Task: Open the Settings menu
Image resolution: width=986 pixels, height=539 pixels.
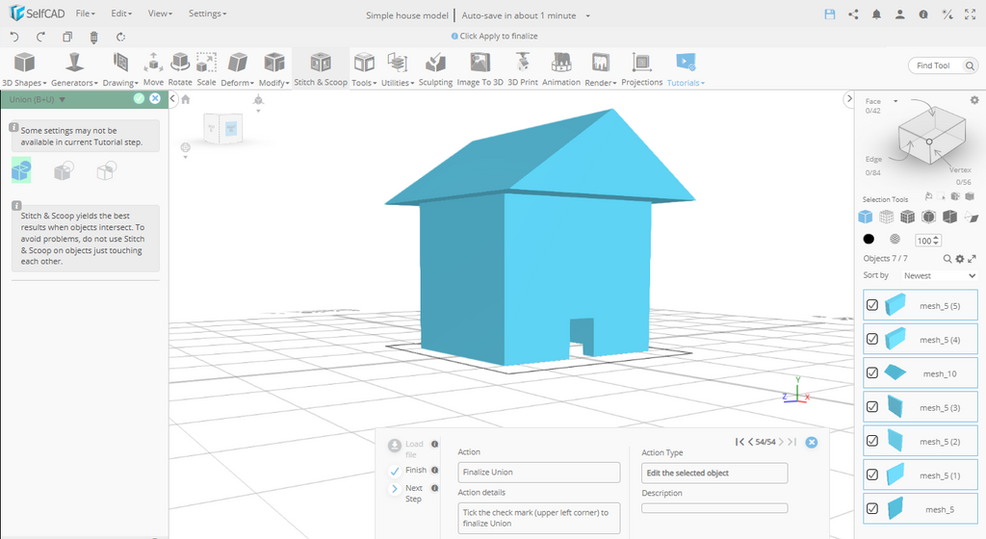Action: (207, 14)
